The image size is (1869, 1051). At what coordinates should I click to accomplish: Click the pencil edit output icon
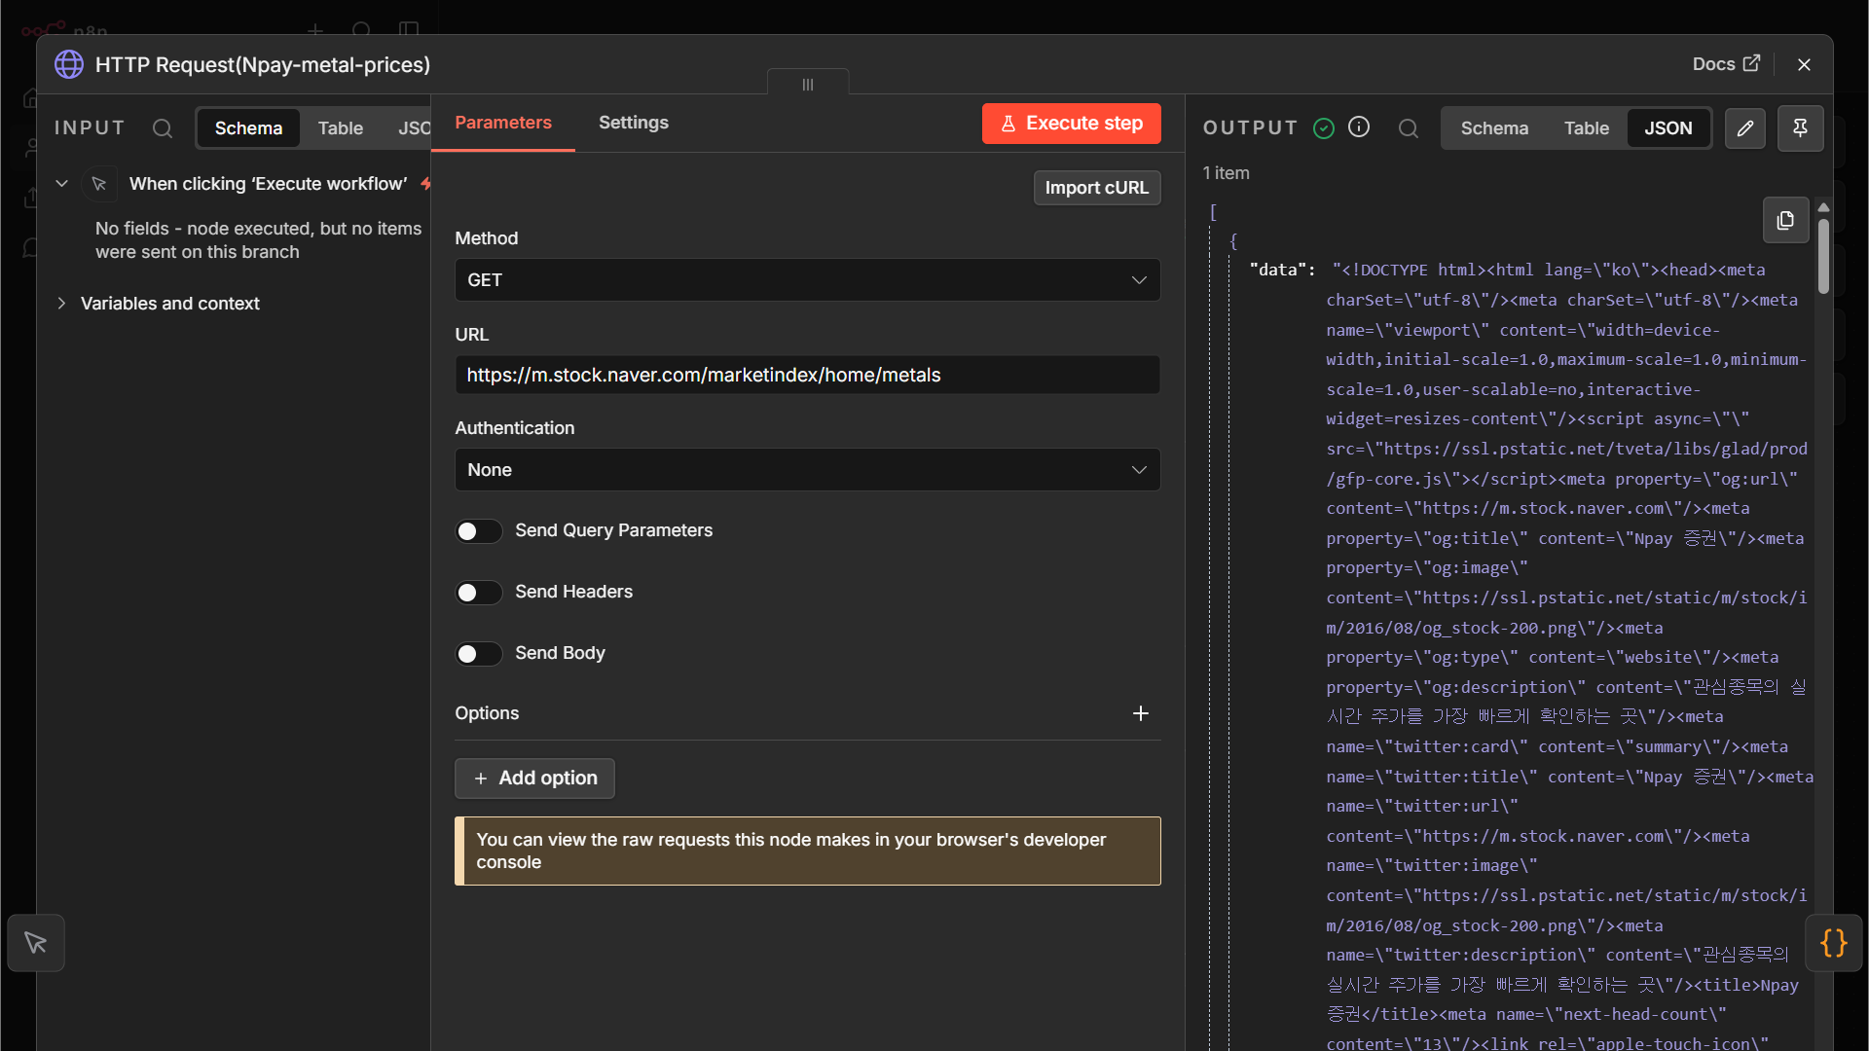(x=1745, y=128)
